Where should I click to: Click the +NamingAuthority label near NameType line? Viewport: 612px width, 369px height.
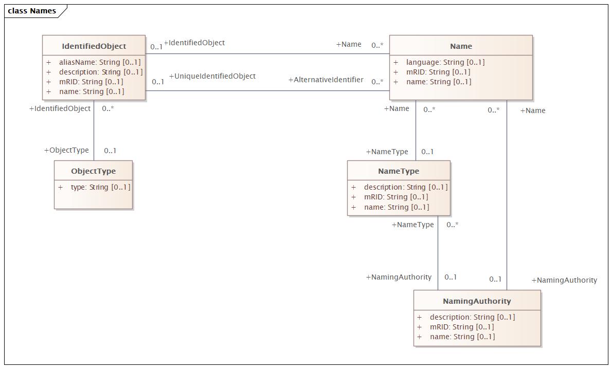[399, 277]
